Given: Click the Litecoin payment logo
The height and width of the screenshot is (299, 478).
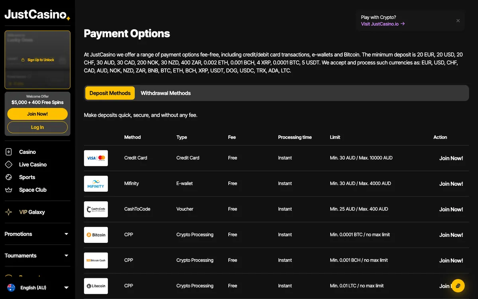Looking at the screenshot, I should pos(96,286).
